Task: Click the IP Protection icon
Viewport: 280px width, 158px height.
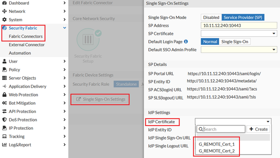Action: click(4, 128)
